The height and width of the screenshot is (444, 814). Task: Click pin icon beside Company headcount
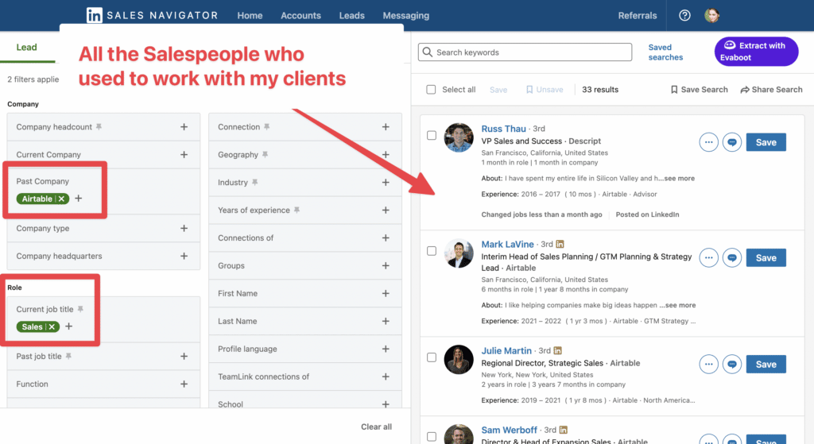point(99,126)
